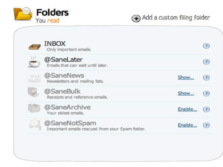The width and height of the screenshot is (223, 167).
Task: Open help icon beside @SaneArchive
Action: pyautogui.click(x=206, y=109)
